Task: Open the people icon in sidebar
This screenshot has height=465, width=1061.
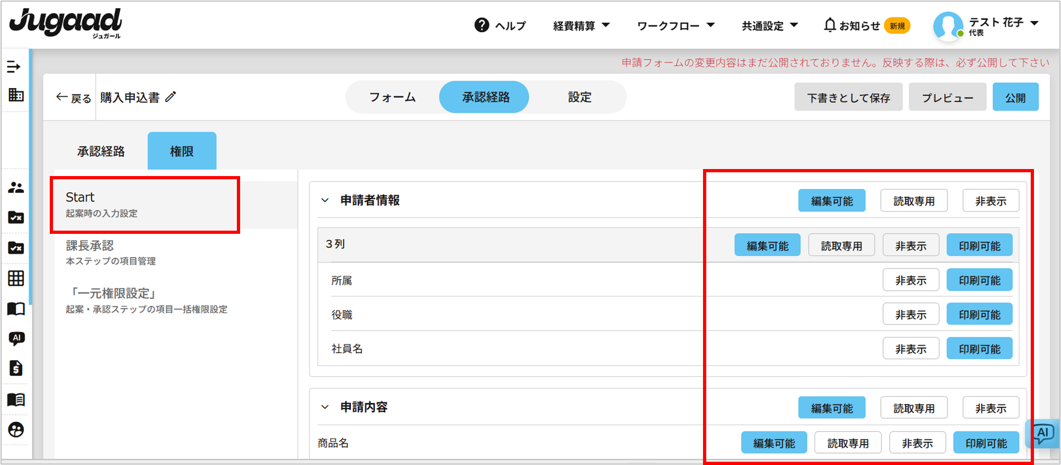Action: point(16,188)
